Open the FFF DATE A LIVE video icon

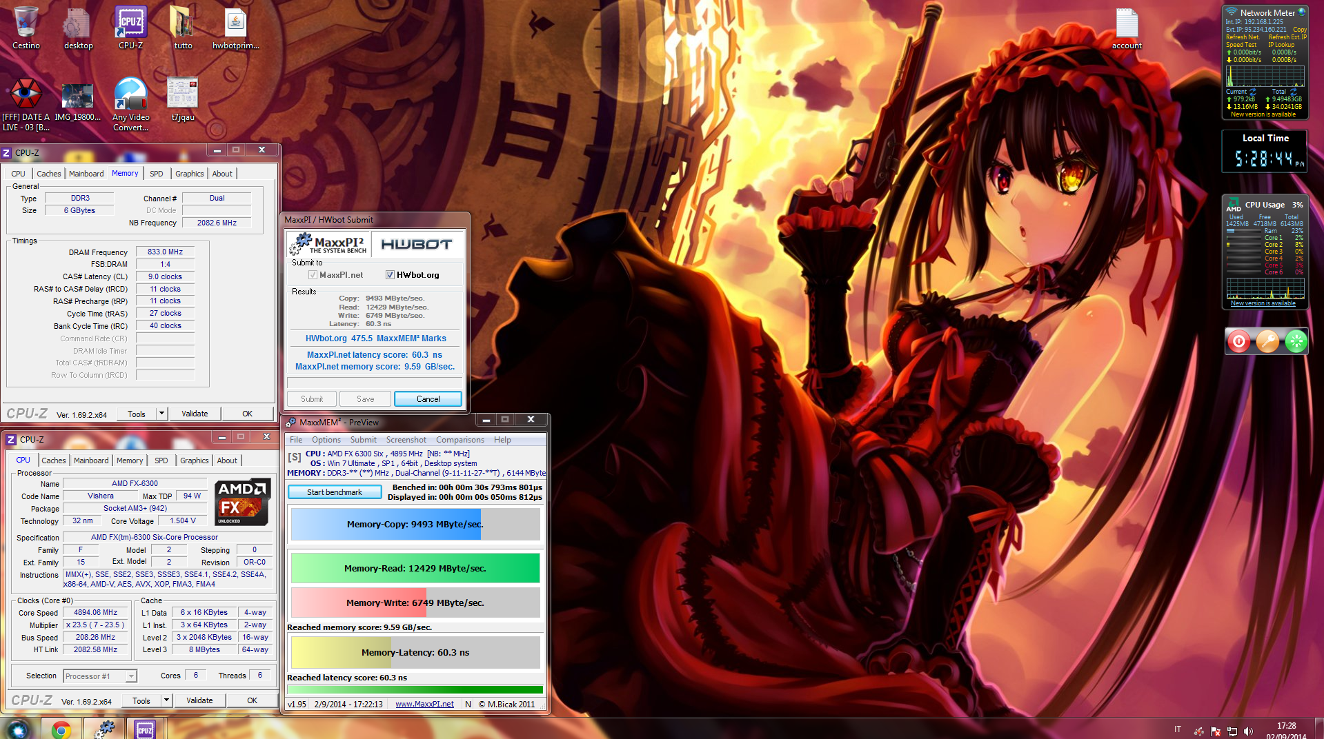(x=26, y=103)
